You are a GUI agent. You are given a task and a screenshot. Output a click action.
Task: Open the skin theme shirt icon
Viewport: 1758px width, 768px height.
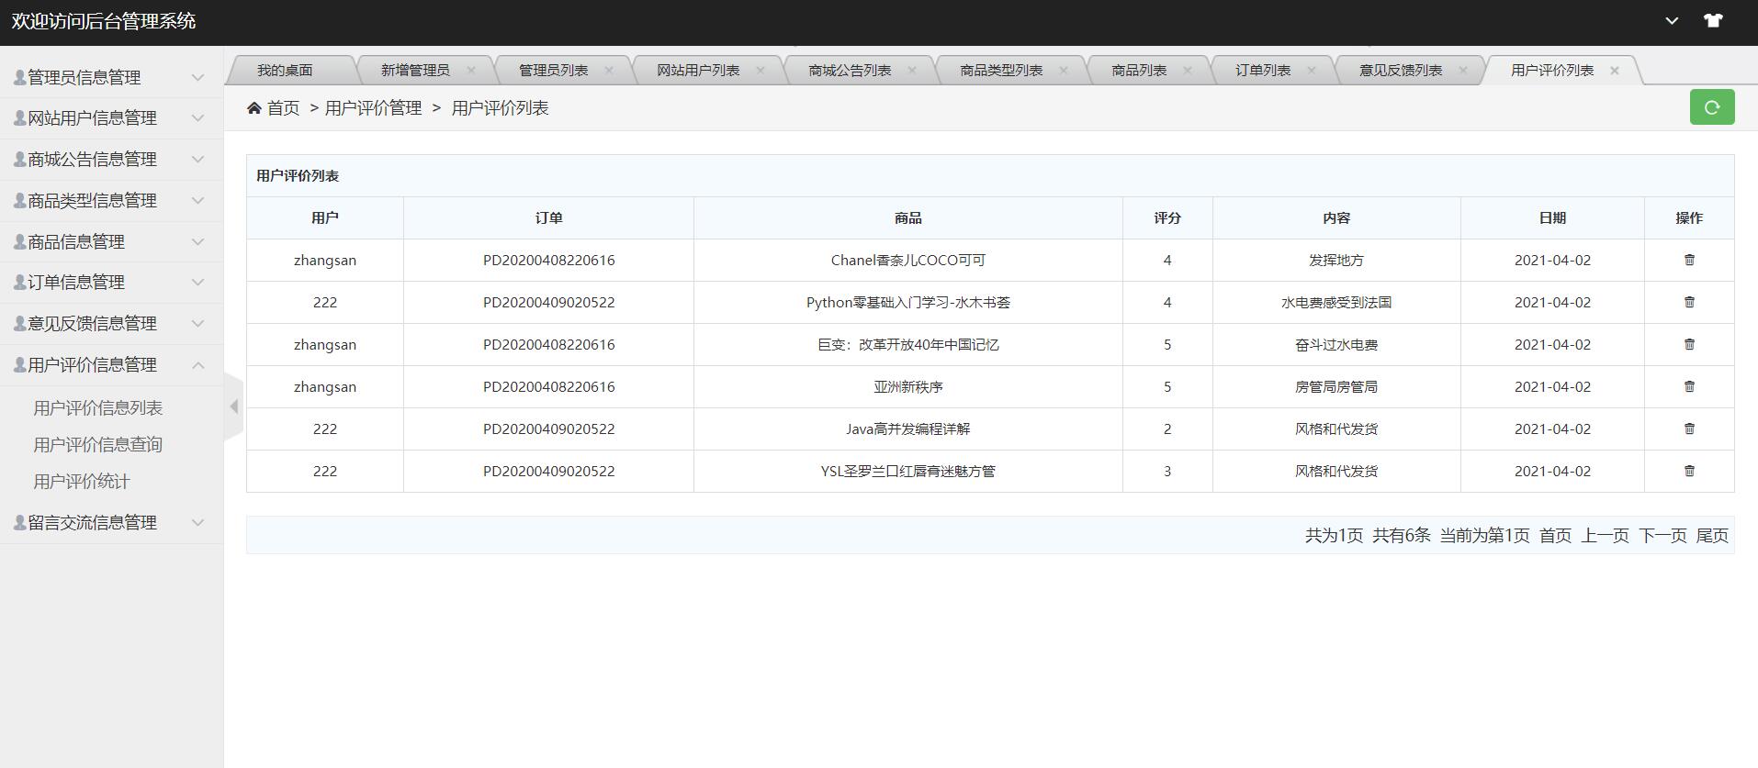[1713, 20]
